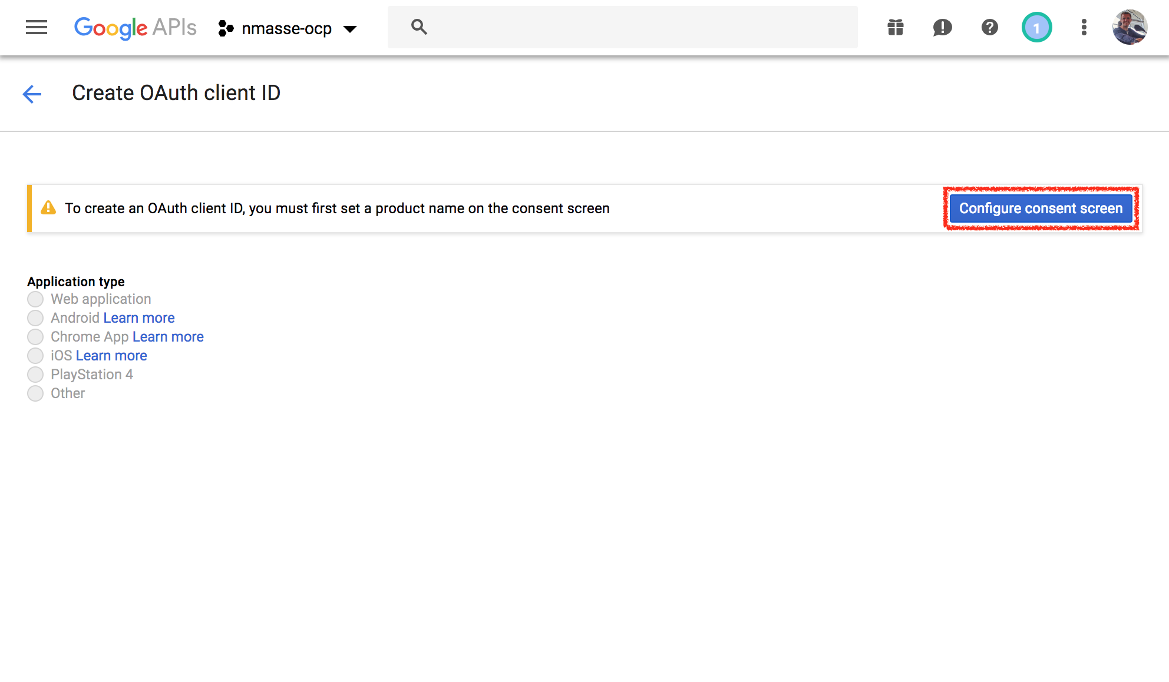1169x682 pixels.
Task: Select Other application type option
Action: (35, 393)
